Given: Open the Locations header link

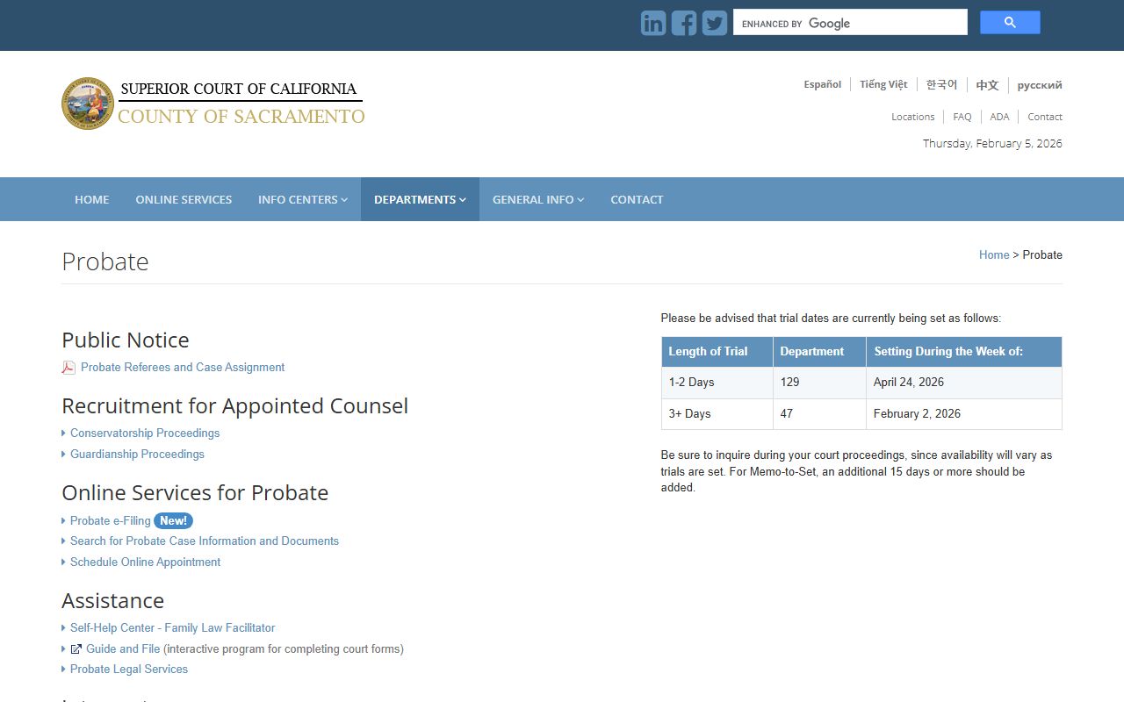Looking at the screenshot, I should point(912,117).
